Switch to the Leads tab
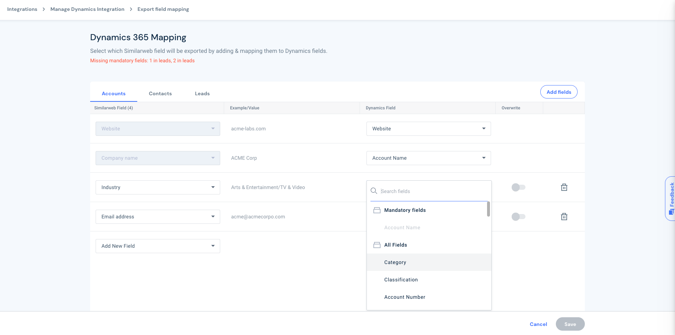This screenshot has height=335, width=675. [202, 93]
